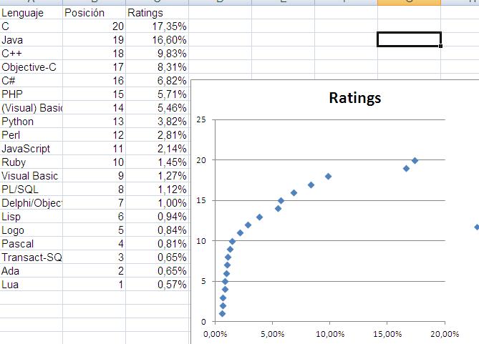
Task: Select the 10,00% horizontal axis label
Action: 330,334
